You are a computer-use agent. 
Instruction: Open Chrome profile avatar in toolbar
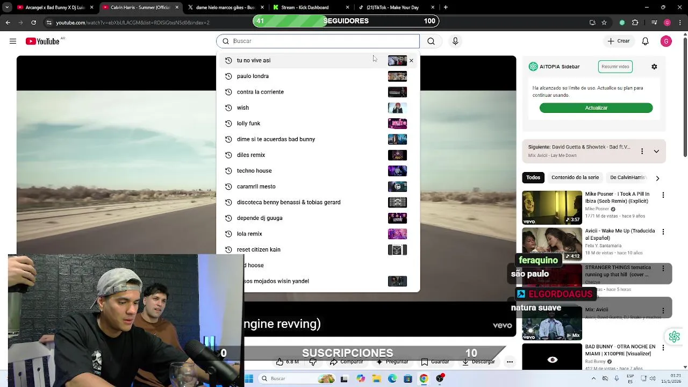pos(667,23)
